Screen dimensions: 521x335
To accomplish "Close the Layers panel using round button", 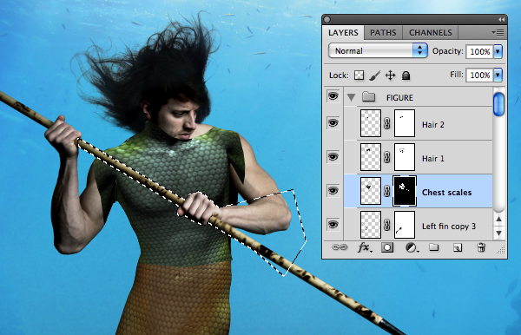I will 327,20.
